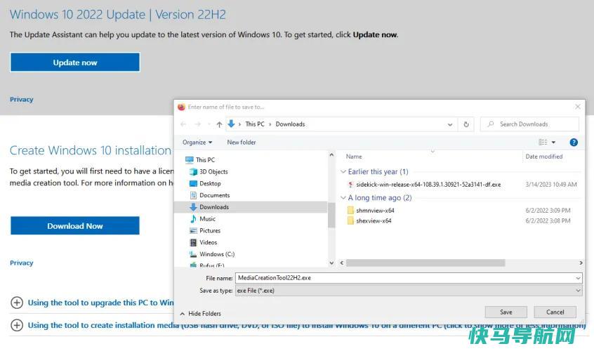Click the Firefox icon in the dialog title bar
The width and height of the screenshot is (594, 351).
point(181,107)
